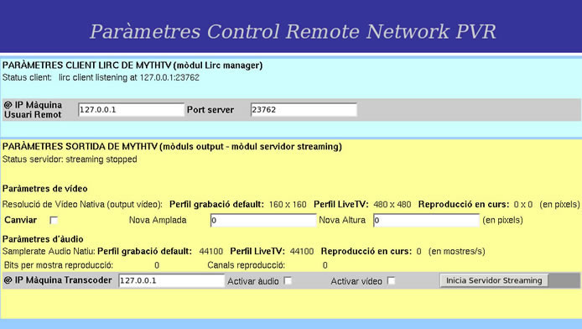Select status text 'Status servidor: streaming stopped'
The image size is (582, 329).
(70, 159)
